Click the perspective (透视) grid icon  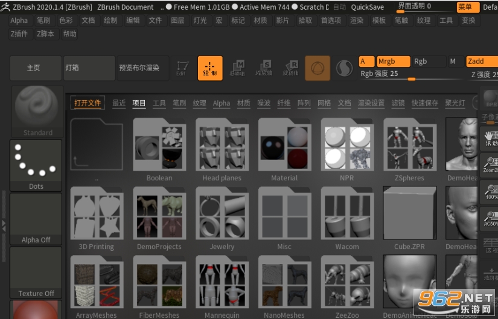pos(490,245)
